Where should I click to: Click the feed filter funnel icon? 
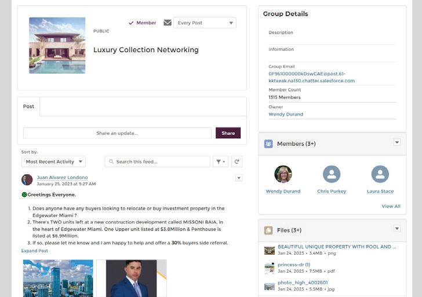click(220, 162)
